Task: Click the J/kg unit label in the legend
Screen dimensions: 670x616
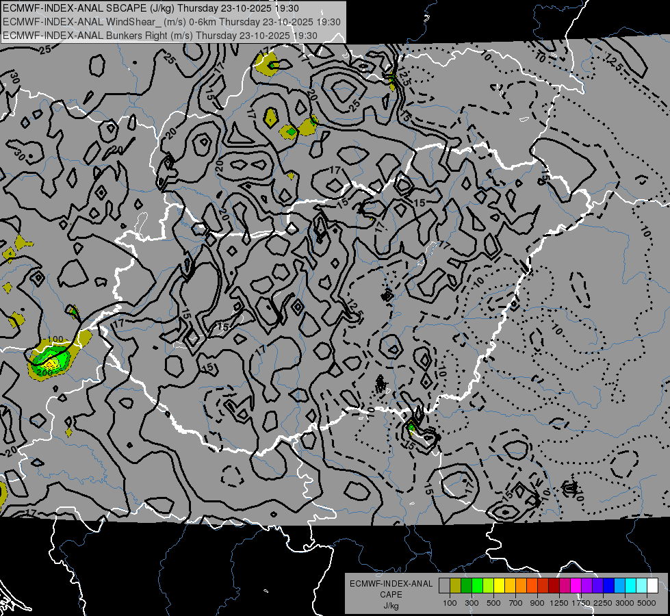Action: (x=391, y=606)
